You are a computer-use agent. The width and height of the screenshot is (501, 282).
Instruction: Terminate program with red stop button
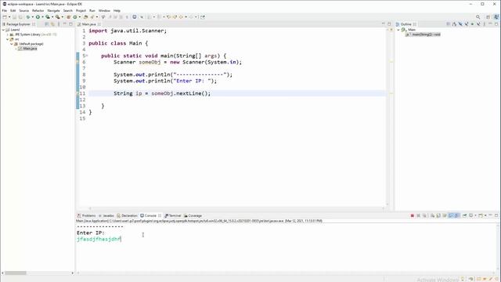click(x=413, y=215)
